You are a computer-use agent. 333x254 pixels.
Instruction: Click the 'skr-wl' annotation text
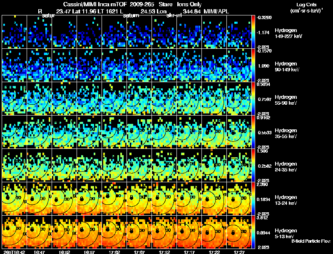point(174,15)
